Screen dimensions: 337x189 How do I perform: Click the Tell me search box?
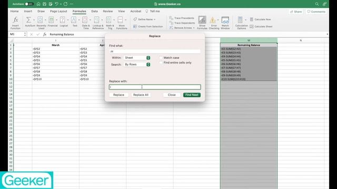click(x=153, y=11)
